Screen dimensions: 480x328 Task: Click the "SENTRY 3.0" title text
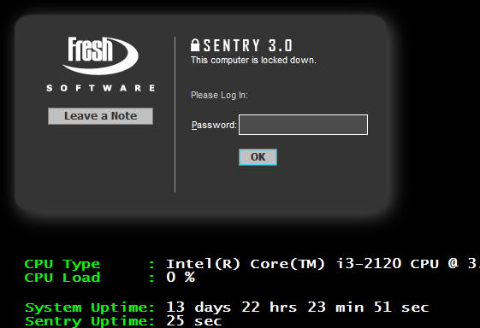248,45
